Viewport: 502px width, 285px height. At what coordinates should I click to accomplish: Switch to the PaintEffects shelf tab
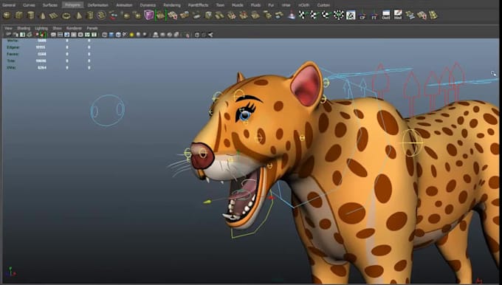pos(198,5)
